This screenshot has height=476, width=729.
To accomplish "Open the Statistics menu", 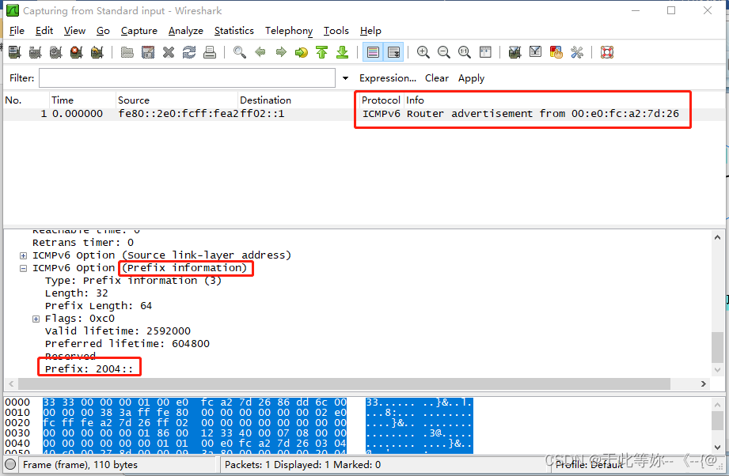I will (x=234, y=31).
